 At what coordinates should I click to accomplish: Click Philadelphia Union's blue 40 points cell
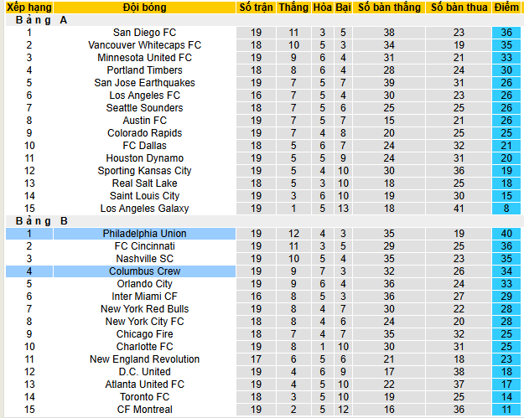point(506,234)
